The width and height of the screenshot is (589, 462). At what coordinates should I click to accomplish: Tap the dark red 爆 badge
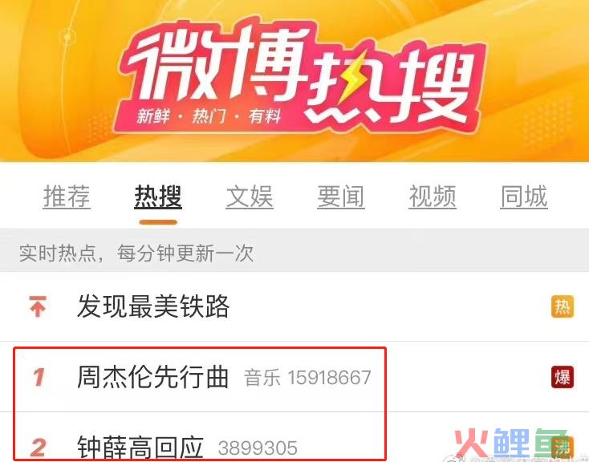tap(563, 377)
